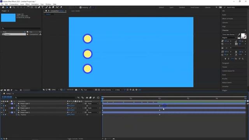Select the Pen tool

[x=39, y=7]
